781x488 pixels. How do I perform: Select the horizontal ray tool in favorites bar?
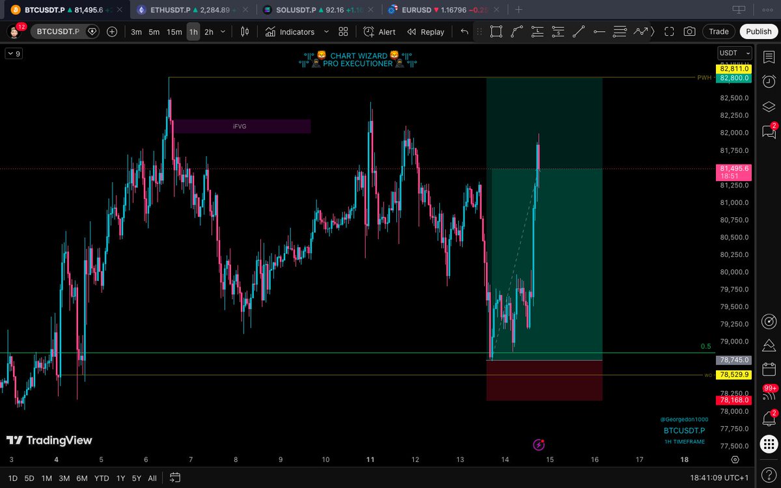599,31
